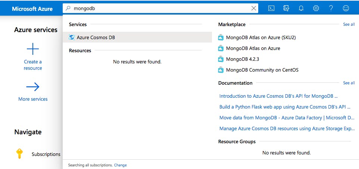
Task: Click the More services arrow icon
Action: 33,87
